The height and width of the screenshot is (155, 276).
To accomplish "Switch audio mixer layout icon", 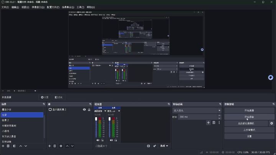I will [x=148, y=146].
